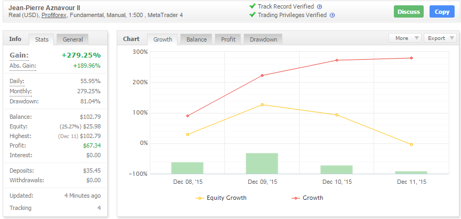Click the Chart panel heading

(x=131, y=39)
